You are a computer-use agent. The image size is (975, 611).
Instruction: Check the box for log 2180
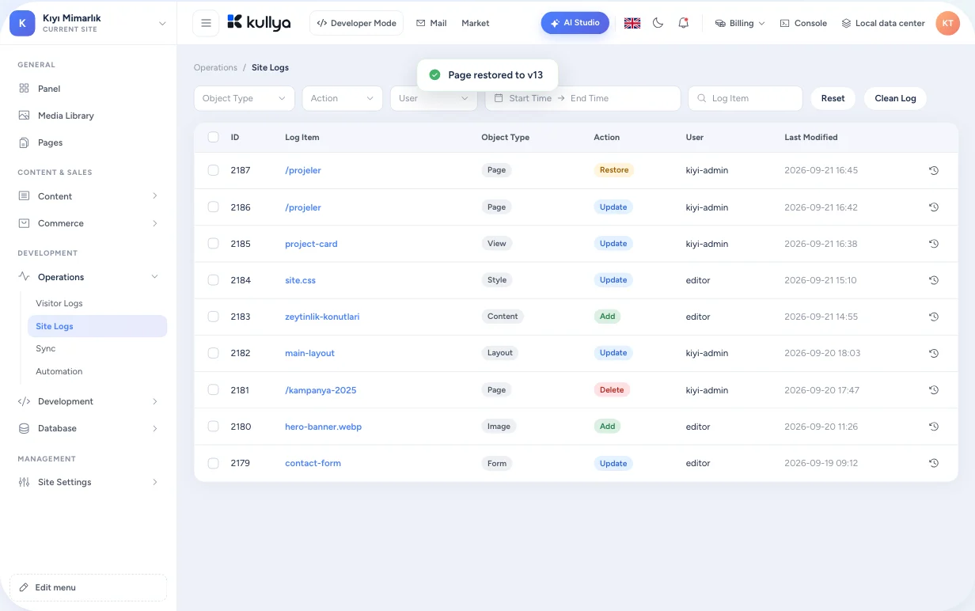(213, 426)
